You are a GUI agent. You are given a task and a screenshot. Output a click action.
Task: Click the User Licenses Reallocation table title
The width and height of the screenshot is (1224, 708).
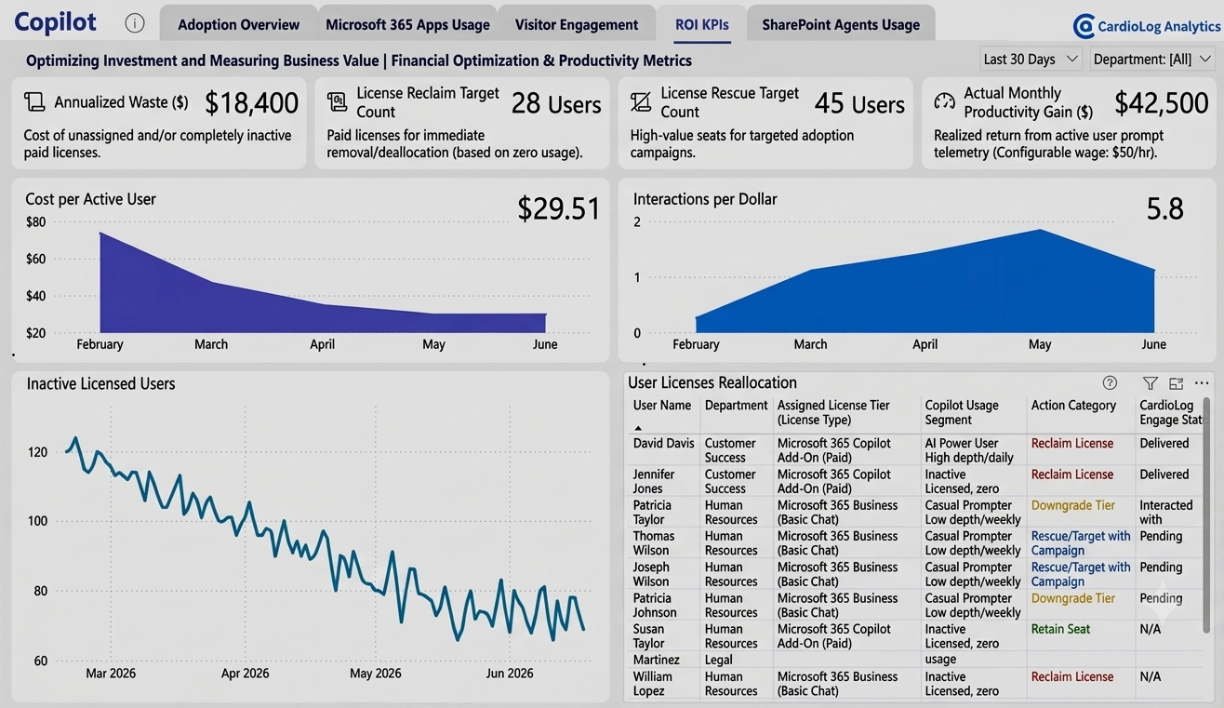712,382
